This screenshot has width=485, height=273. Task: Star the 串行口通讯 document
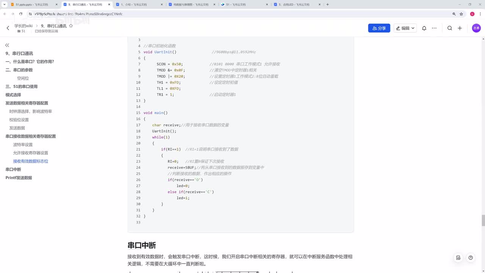(x=71, y=26)
